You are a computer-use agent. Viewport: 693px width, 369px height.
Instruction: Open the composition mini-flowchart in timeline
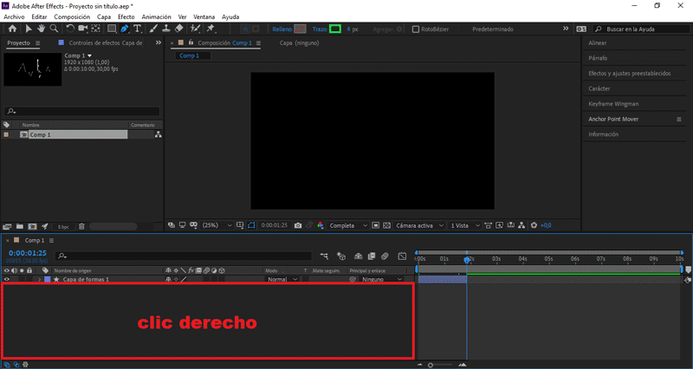pos(324,256)
